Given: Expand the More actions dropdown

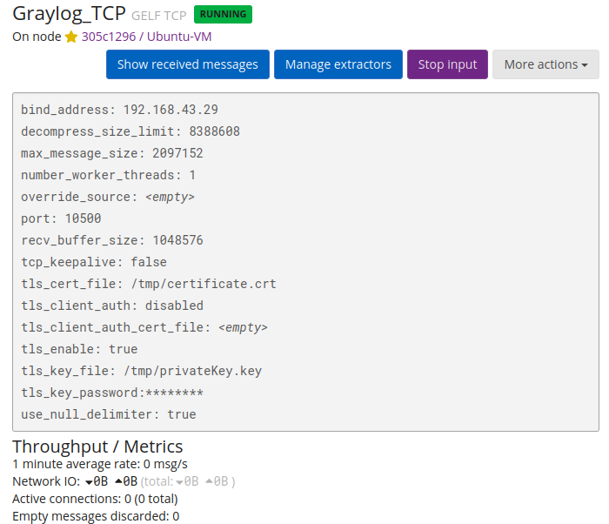Looking at the screenshot, I should pyautogui.click(x=545, y=64).
